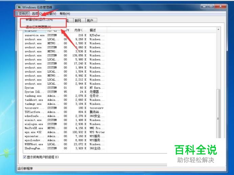The image size is (234, 175).
Task: Select the txcoresrv process row
Action: click(x=65, y=108)
